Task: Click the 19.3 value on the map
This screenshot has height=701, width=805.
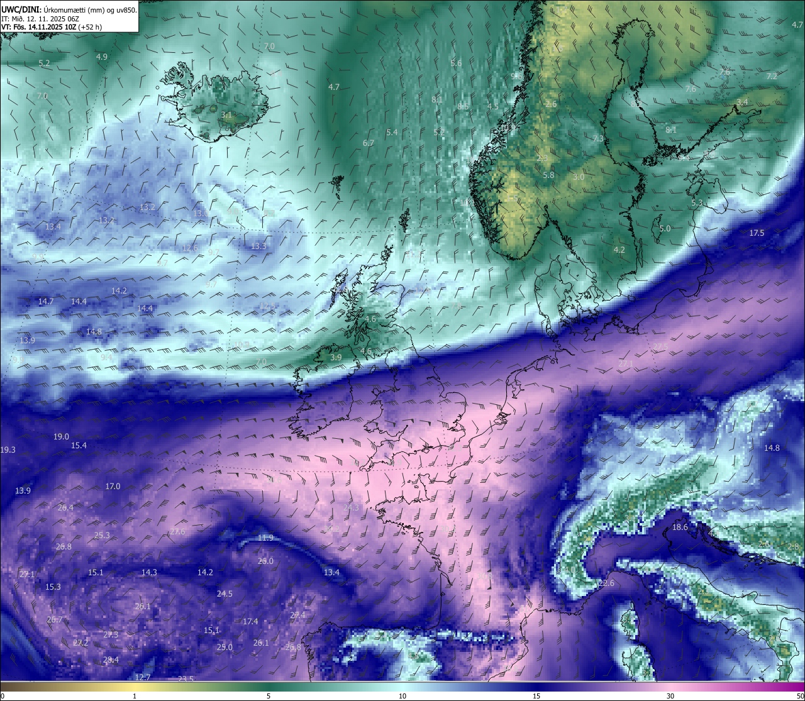Action: point(8,450)
